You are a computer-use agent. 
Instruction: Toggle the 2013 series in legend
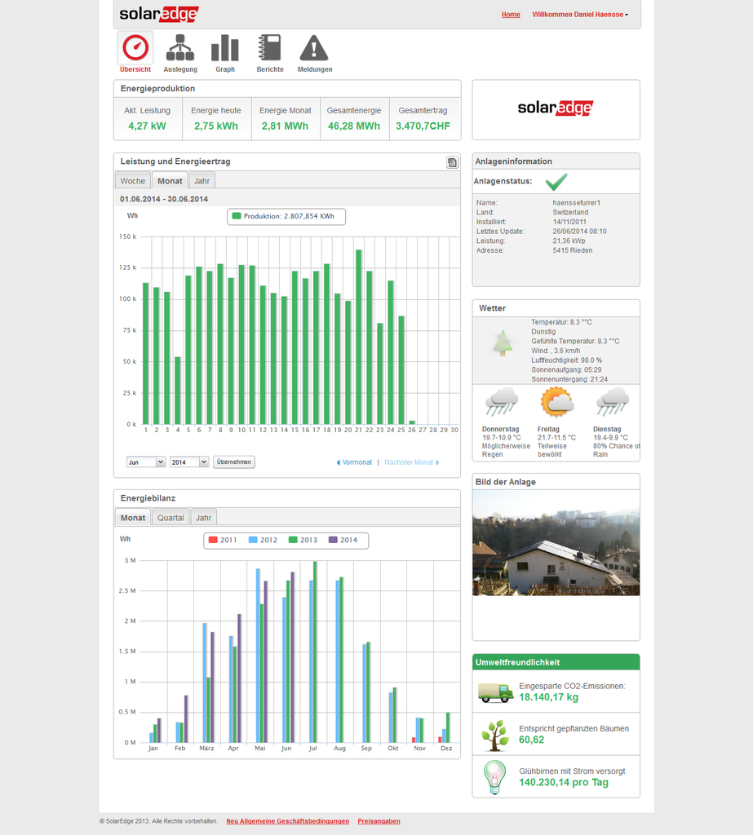click(x=303, y=540)
